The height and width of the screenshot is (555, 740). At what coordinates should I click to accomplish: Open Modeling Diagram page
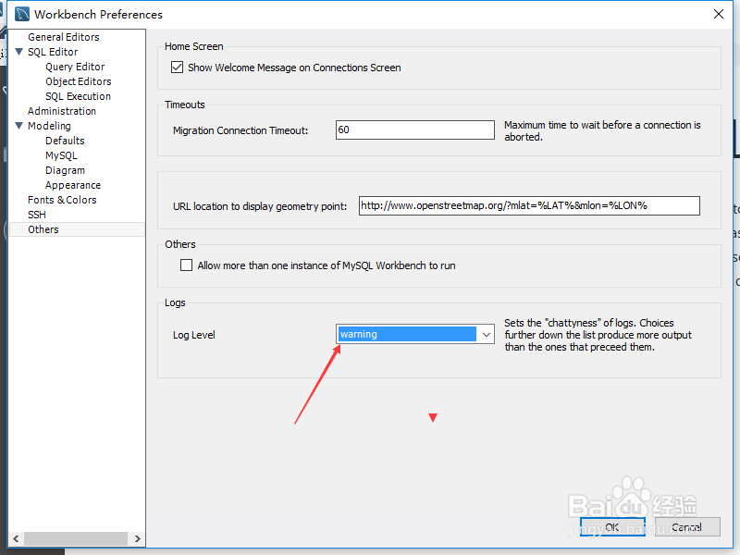coord(65,170)
